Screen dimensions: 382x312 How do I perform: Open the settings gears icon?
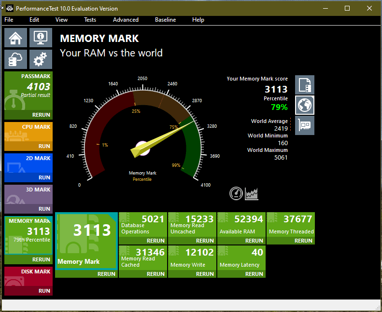(x=41, y=60)
